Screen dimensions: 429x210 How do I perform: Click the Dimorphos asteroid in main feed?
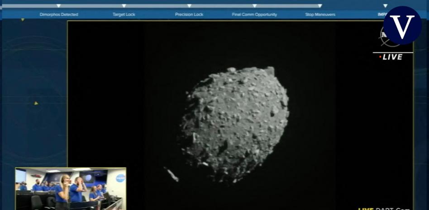(235, 123)
